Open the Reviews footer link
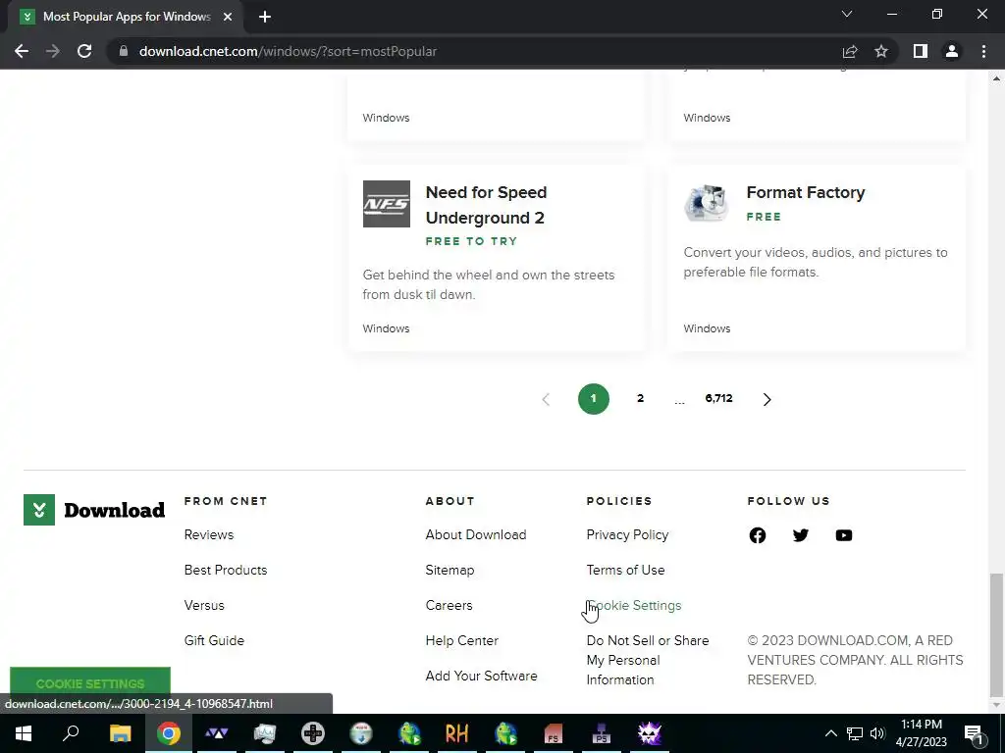This screenshot has height=753, width=1005. [209, 534]
